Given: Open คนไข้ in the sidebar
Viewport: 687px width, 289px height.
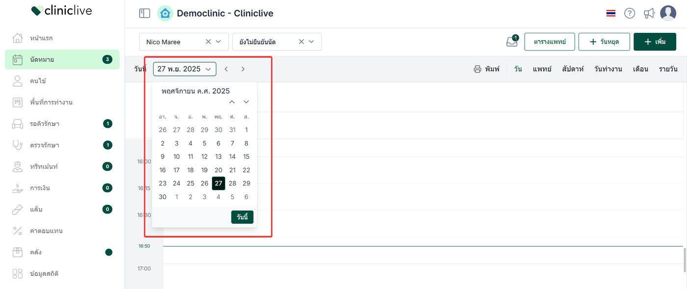Looking at the screenshot, I should (x=38, y=81).
